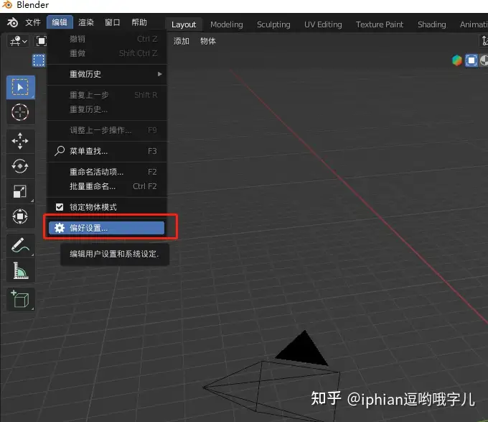Toggle the X-ray shading icon
Viewport: 488px width, 422px height.
(x=484, y=60)
